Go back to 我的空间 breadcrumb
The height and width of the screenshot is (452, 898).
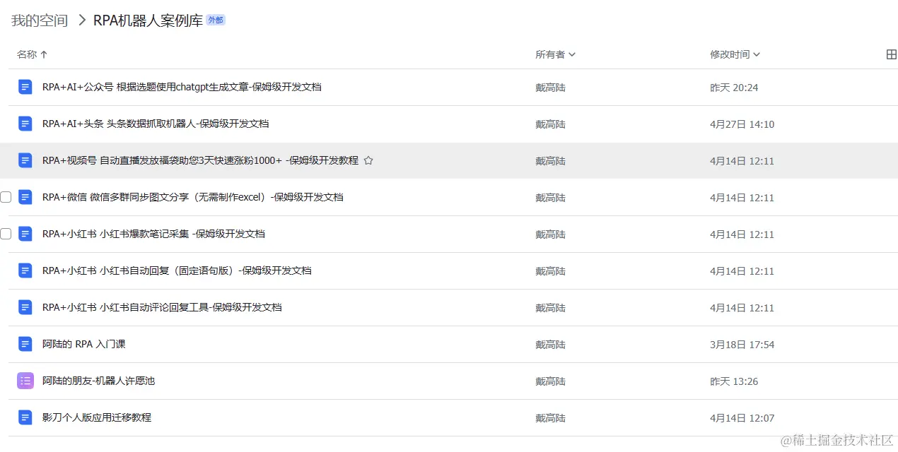tap(40, 20)
